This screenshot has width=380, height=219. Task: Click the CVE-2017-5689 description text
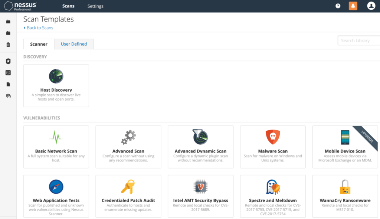pyautogui.click(x=200, y=207)
